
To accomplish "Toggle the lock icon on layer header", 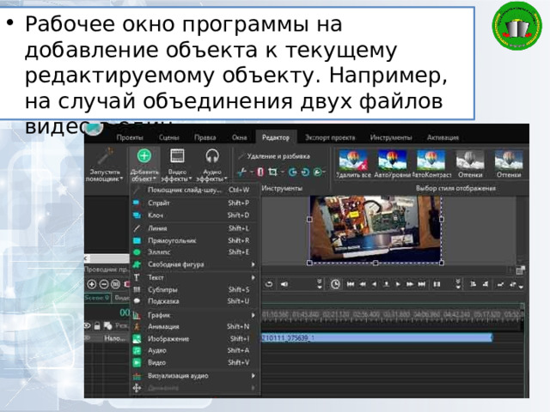I will 97,326.
